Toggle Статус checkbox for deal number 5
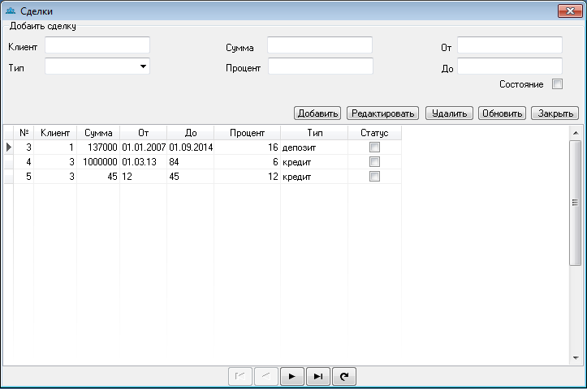This screenshot has height=389, width=587. 374,177
